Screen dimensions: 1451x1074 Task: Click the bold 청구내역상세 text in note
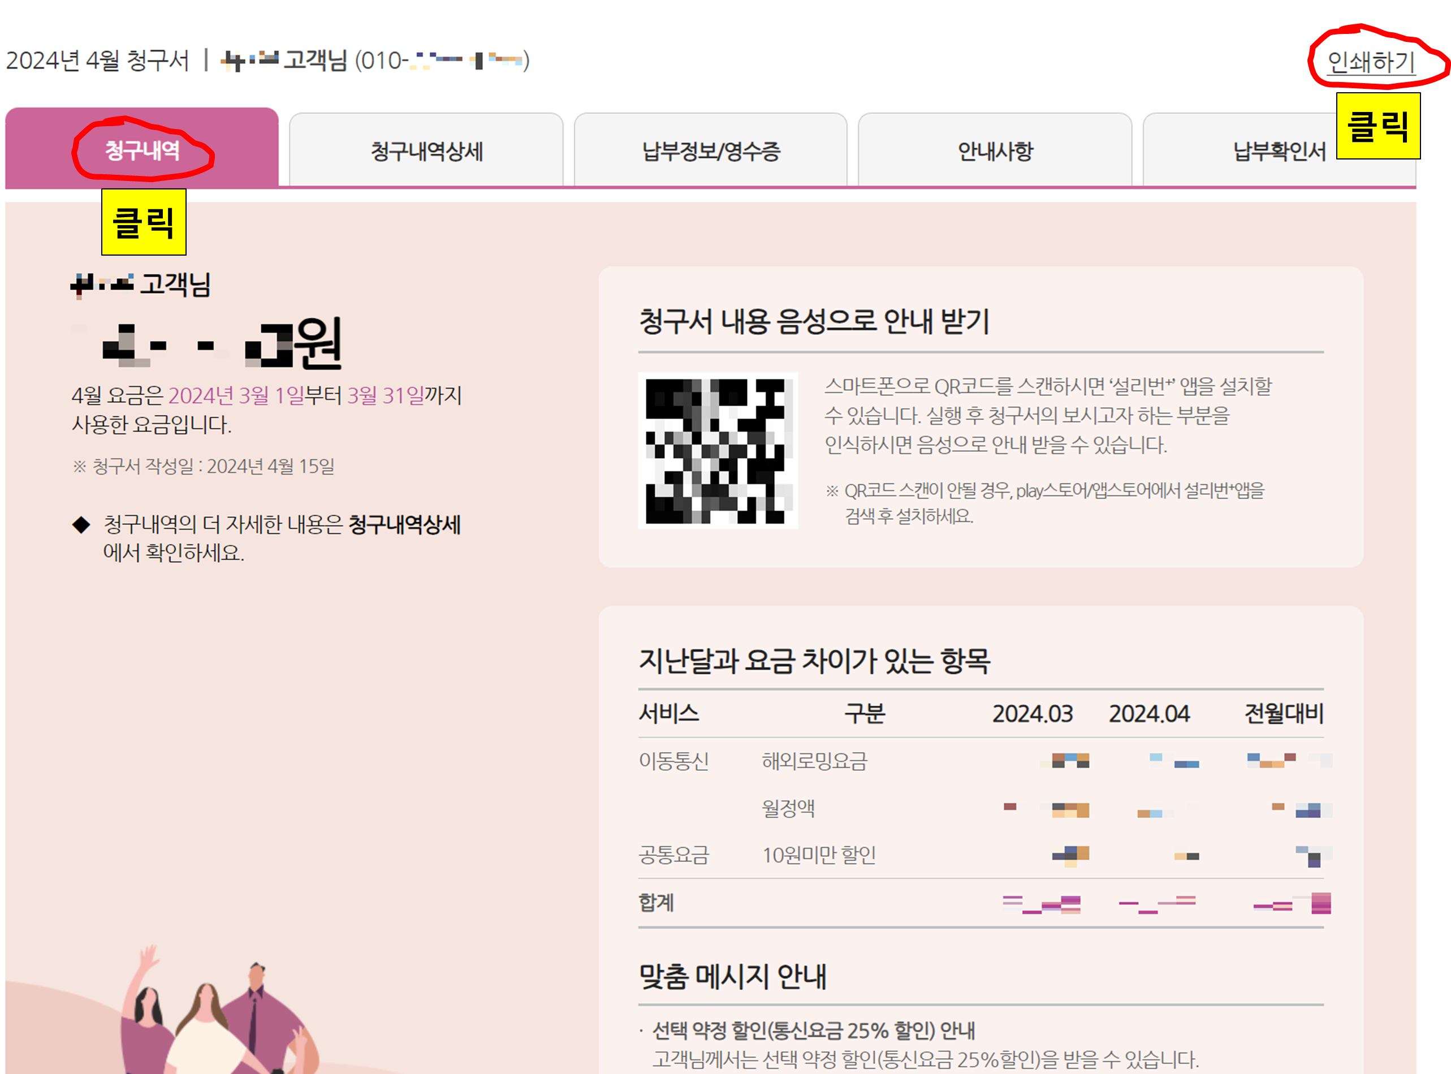click(404, 525)
